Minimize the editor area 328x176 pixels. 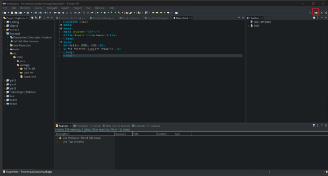coord(239,18)
